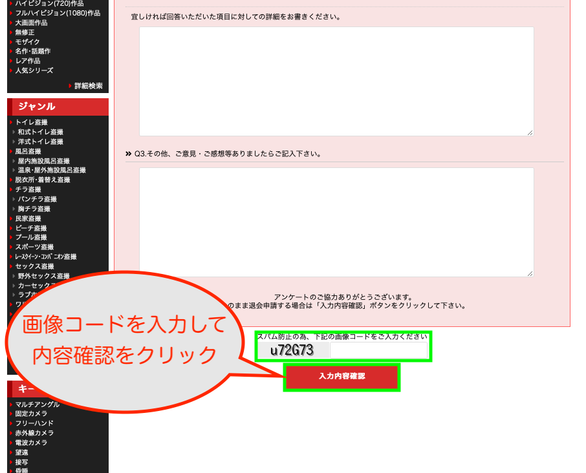Select the マルチアングル keyword link
This screenshot has height=473, width=586.
pyautogui.click(x=37, y=405)
